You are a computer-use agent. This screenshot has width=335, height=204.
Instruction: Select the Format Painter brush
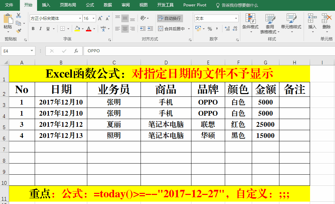(x=19, y=31)
